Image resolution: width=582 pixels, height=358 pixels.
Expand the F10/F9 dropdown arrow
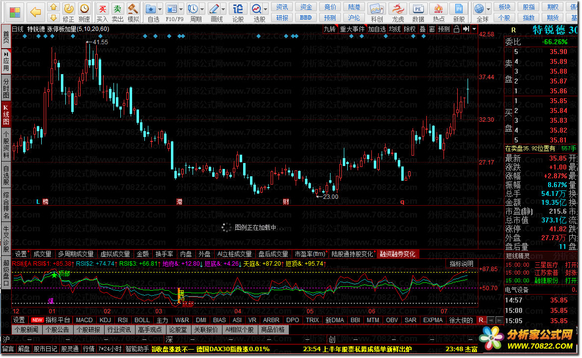[181, 9]
